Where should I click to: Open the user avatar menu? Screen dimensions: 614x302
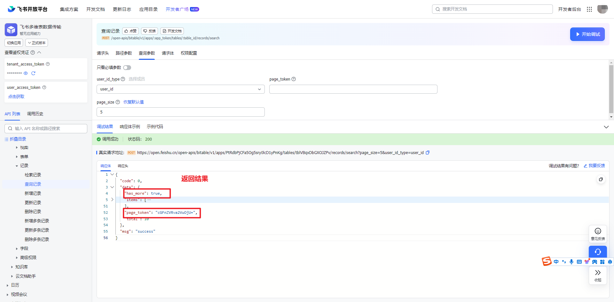[x=602, y=9]
